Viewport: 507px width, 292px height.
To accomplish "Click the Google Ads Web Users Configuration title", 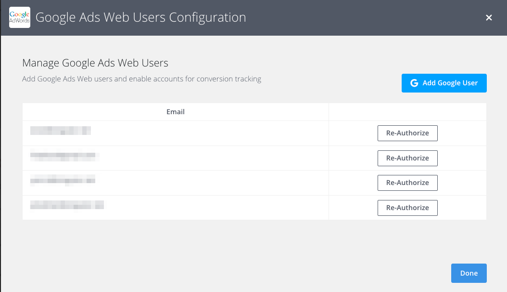I will (140, 17).
